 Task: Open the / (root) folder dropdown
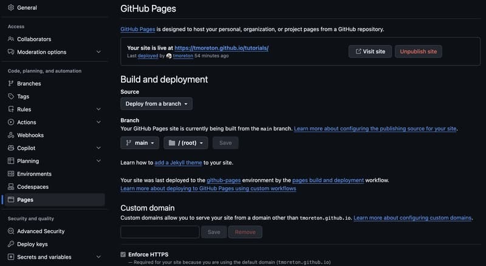pyautogui.click(x=186, y=143)
